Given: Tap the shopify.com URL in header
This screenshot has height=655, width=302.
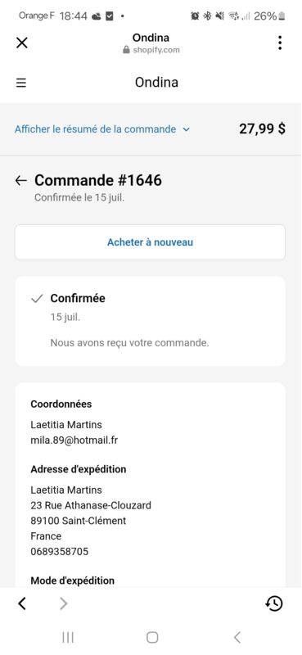Looking at the screenshot, I should pos(156,50).
